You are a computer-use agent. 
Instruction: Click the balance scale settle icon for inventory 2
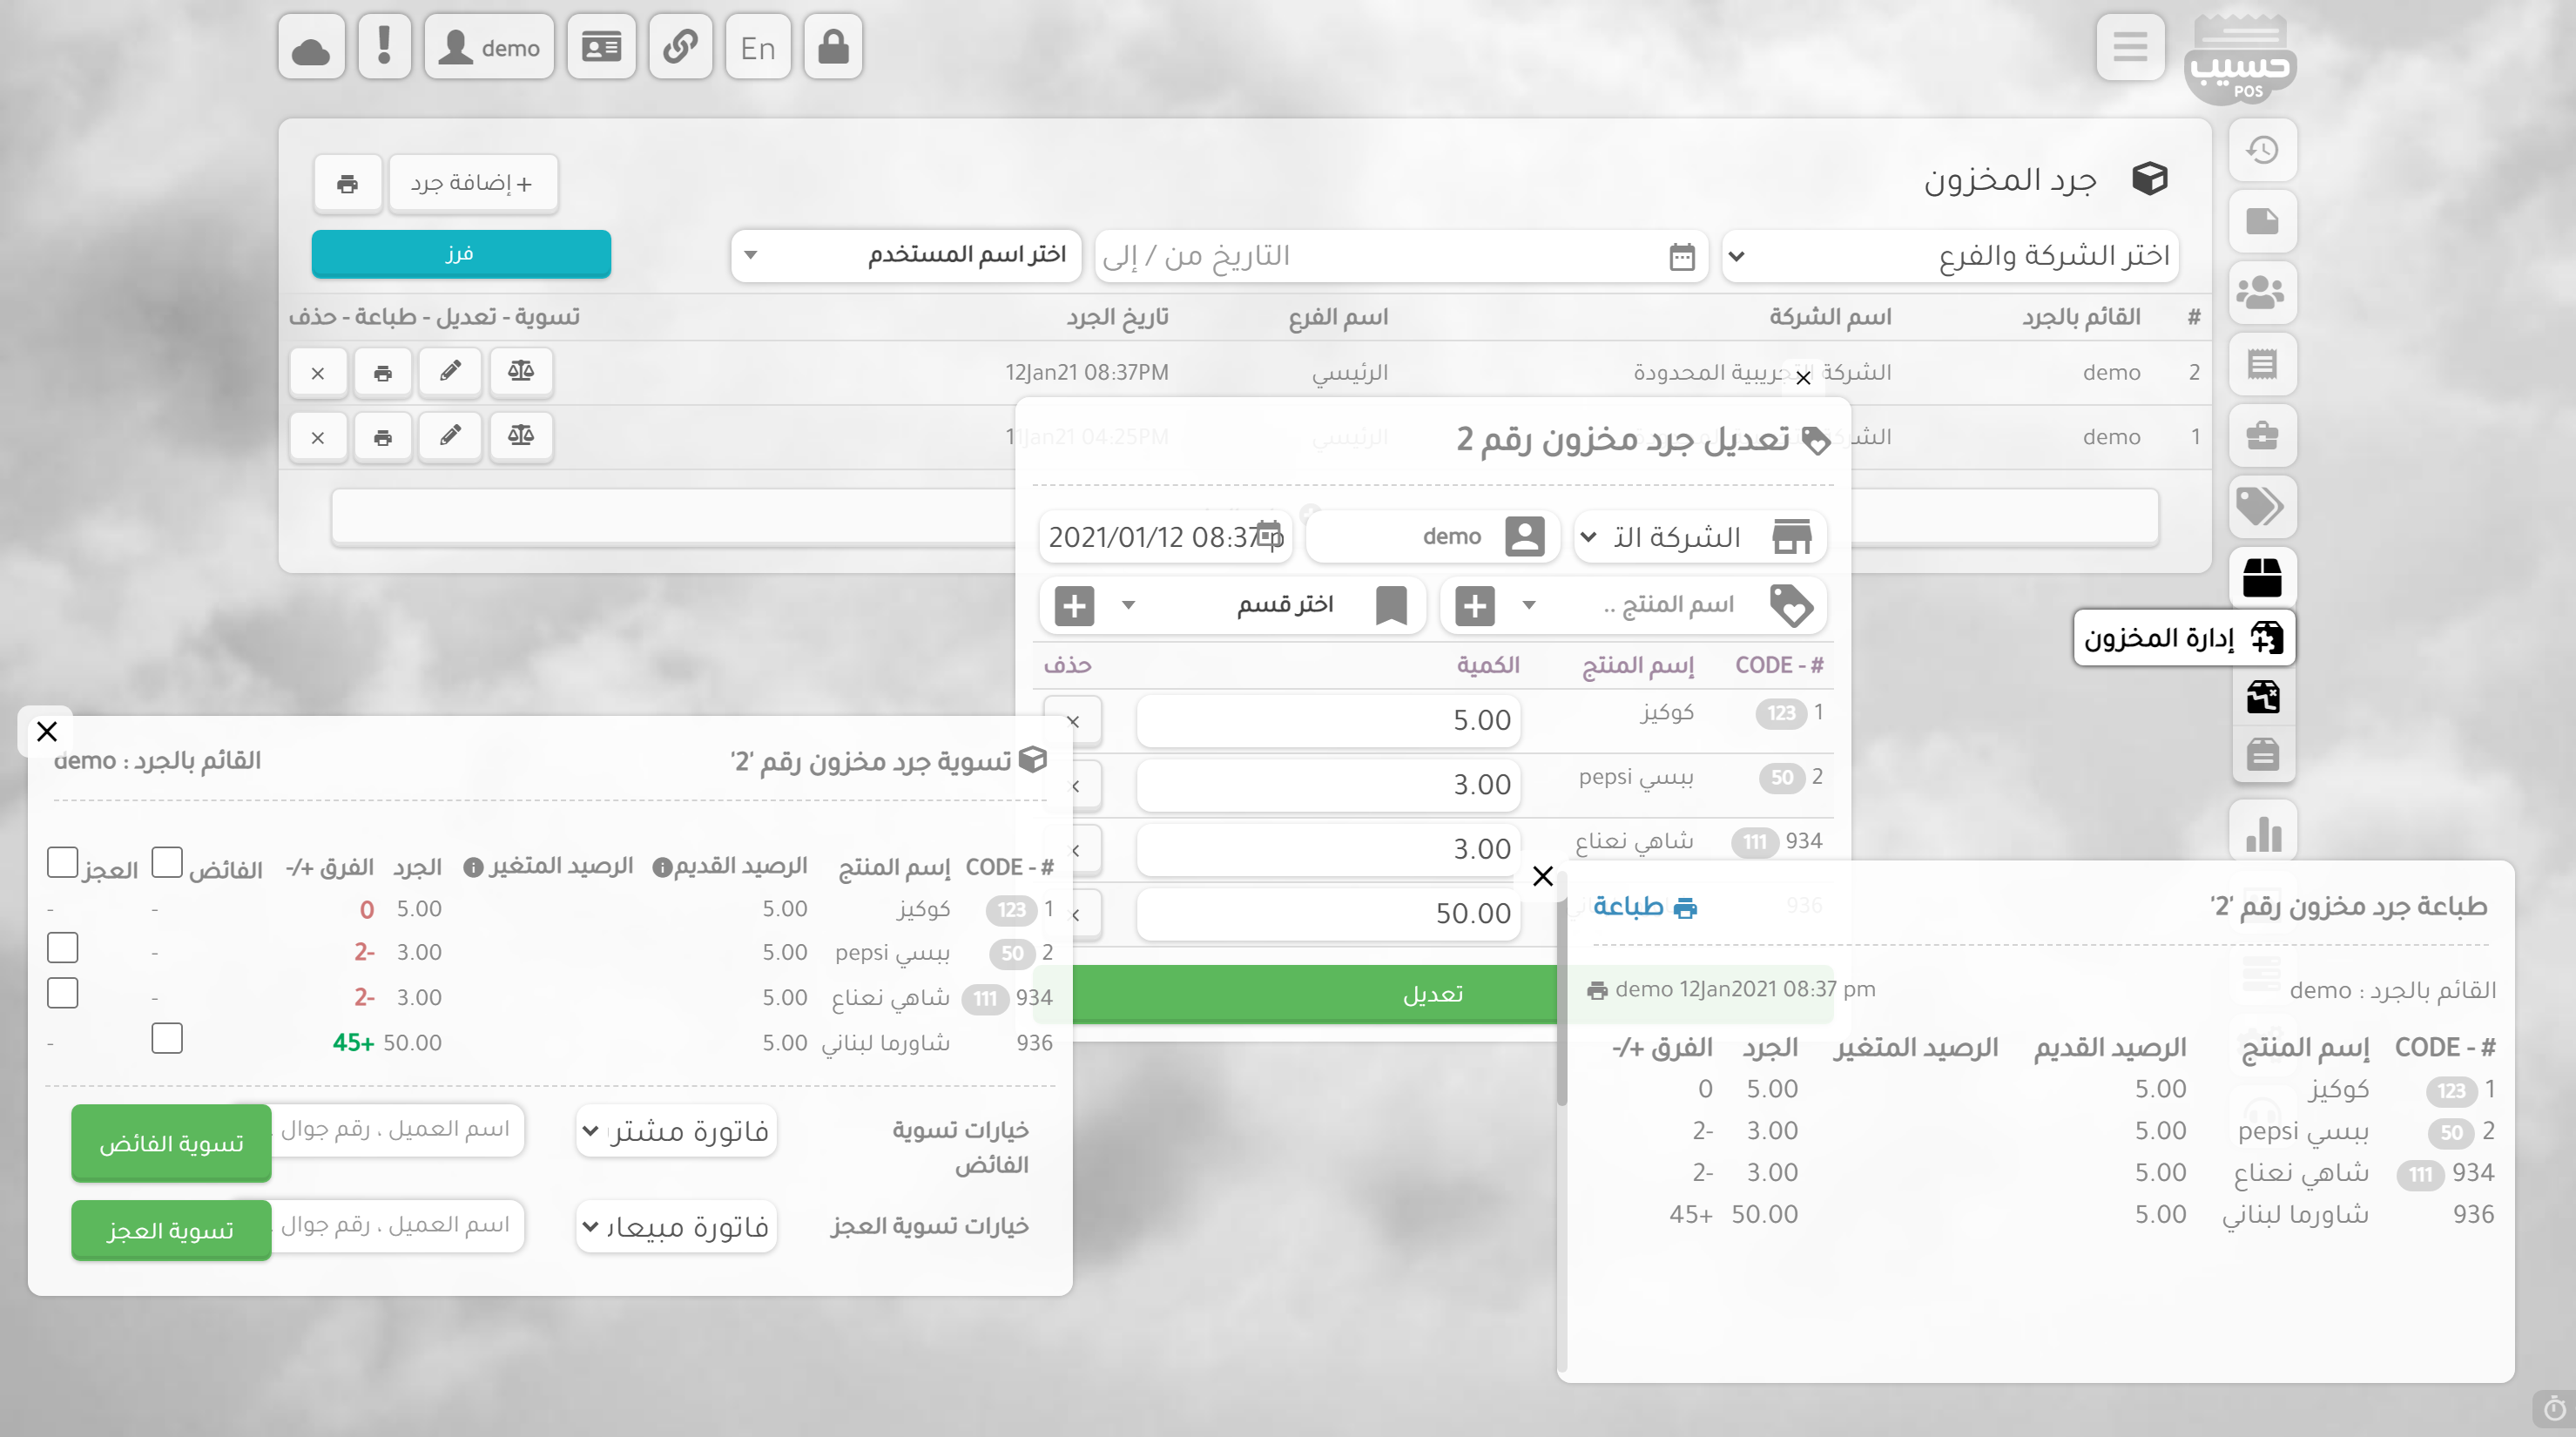520,372
